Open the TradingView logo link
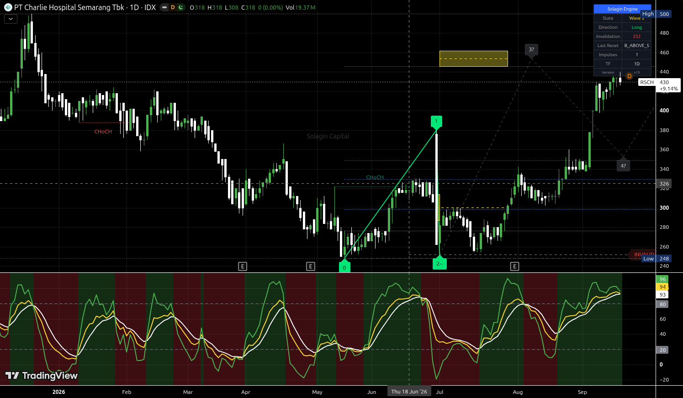Viewport: 683px width, 398px height. [42, 376]
